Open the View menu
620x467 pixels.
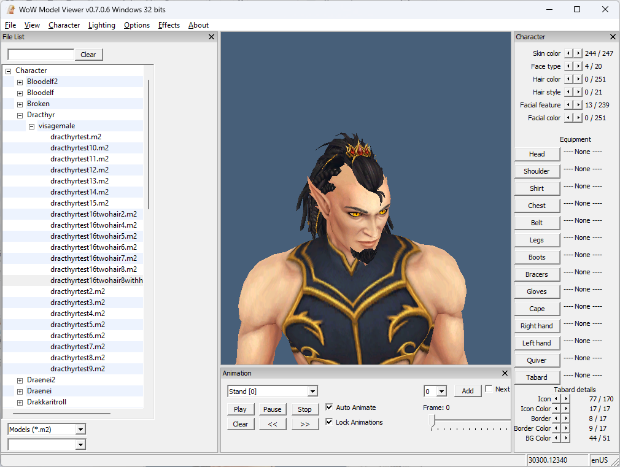point(32,25)
